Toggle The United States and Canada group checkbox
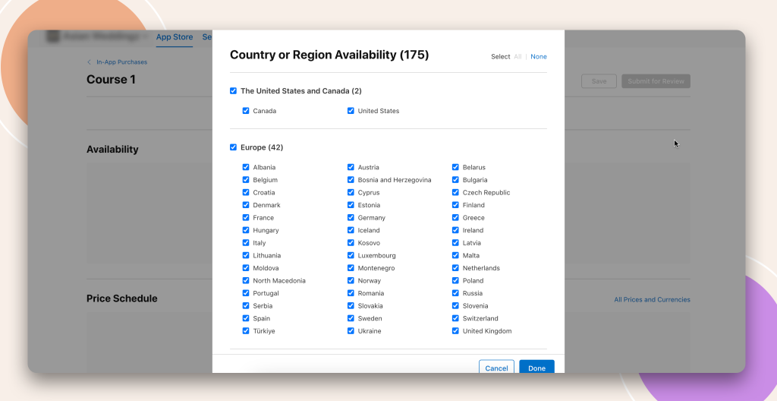Image resolution: width=777 pixels, height=401 pixels. click(x=234, y=91)
